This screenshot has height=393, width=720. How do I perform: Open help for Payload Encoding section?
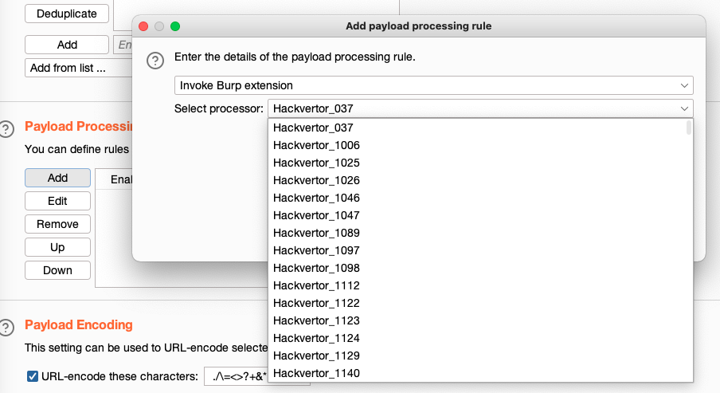point(7,327)
